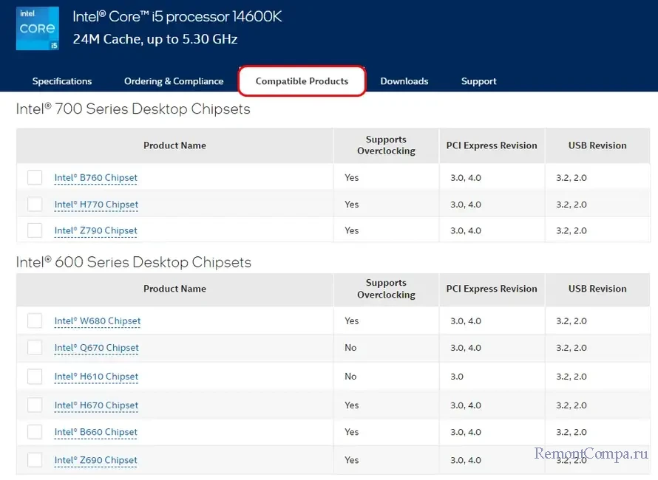Select the Compatible Products tab
Viewport: 658px width, 480px height.
[302, 81]
